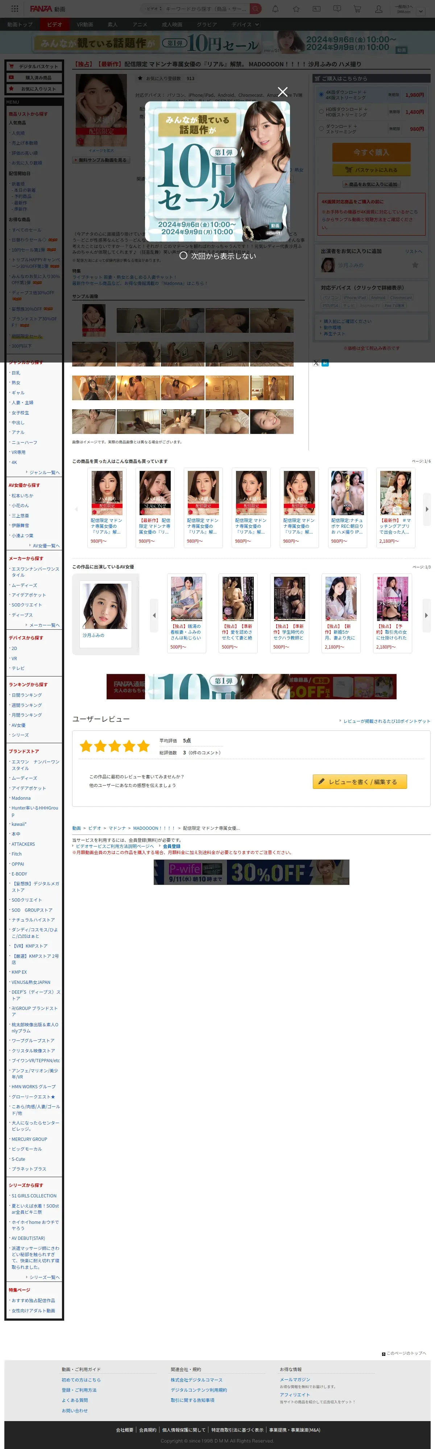Image resolution: width=435 pixels, height=1449 pixels.
Task: Click バスケットに入れる button
Action: (371, 169)
